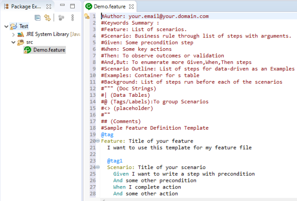The image size is (297, 201).
Task: Click the 'Given' keyword on line 25
Action: click(x=121, y=174)
